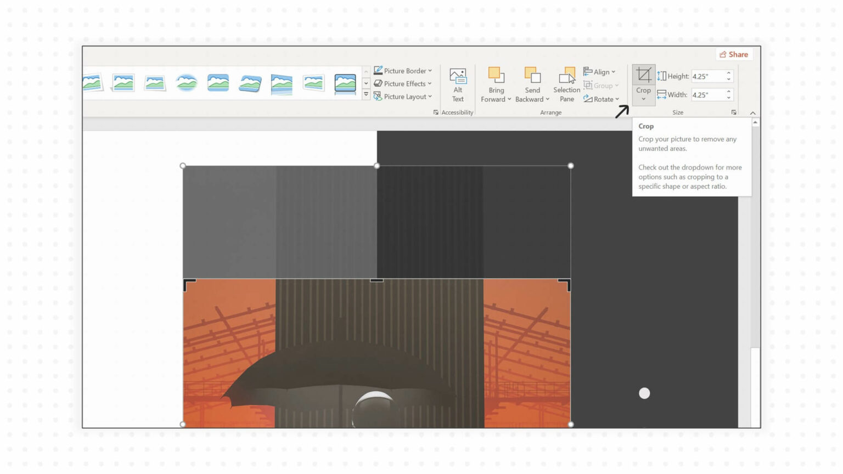Expand the Picture Styles gallery

(x=366, y=95)
